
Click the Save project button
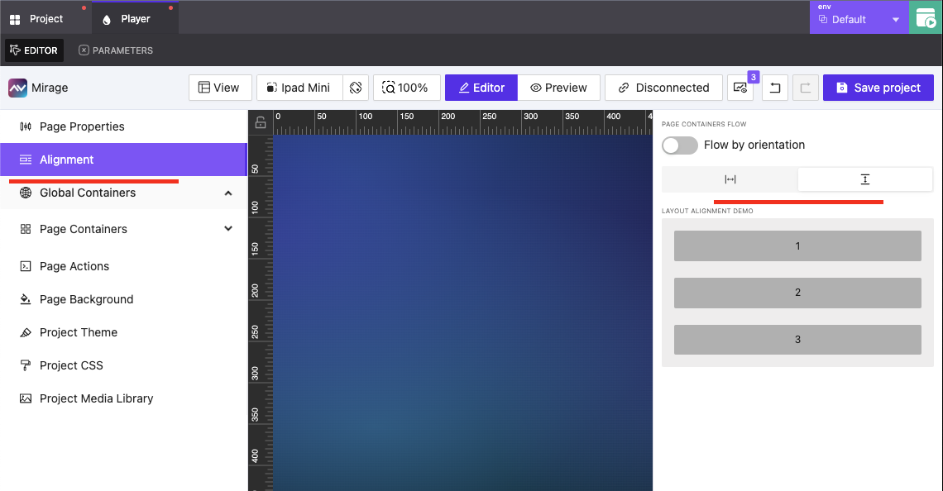tap(878, 87)
